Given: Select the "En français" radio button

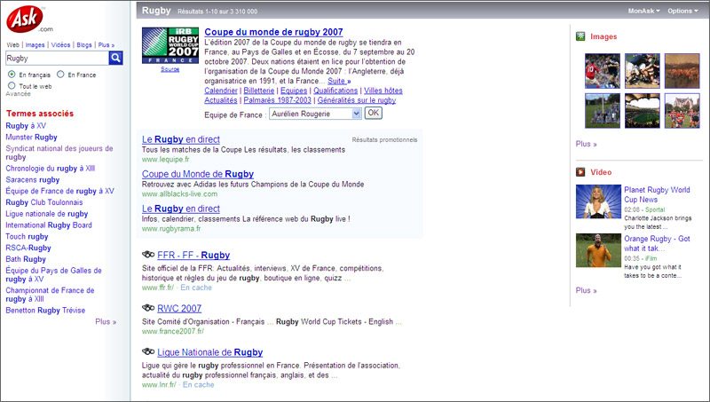Looking at the screenshot, I should (11, 75).
